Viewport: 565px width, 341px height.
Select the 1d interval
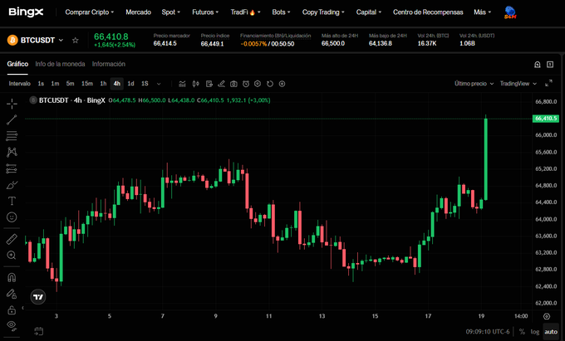tap(130, 84)
